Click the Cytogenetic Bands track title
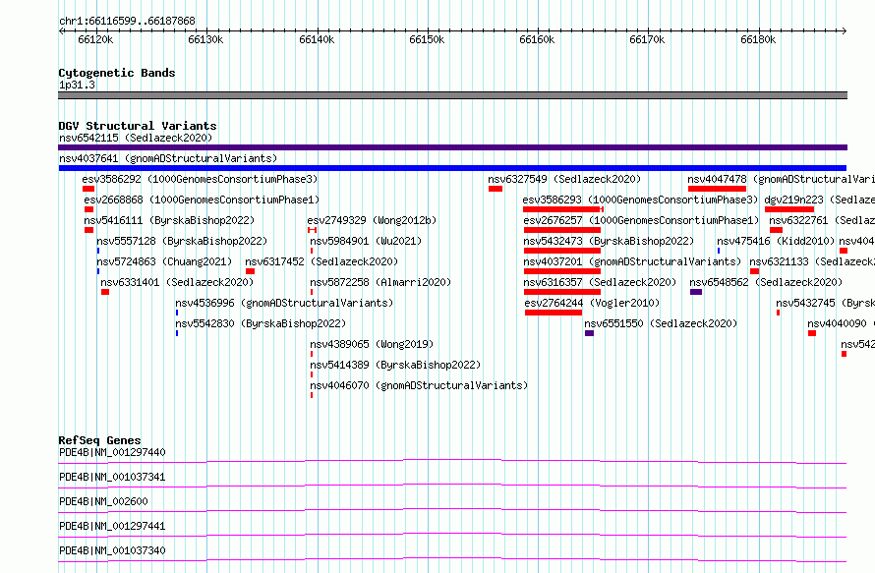This screenshot has width=875, height=573. coord(117,73)
